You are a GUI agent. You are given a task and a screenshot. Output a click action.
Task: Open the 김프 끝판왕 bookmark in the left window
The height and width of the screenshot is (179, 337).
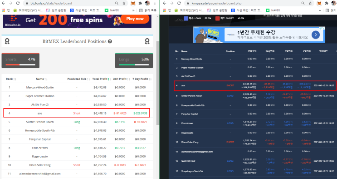56,10
